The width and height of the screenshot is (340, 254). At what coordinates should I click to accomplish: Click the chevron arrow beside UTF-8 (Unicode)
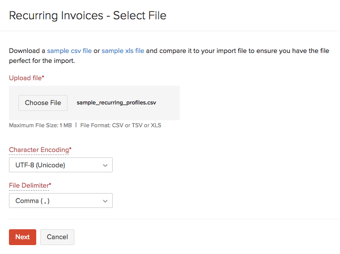point(105,165)
